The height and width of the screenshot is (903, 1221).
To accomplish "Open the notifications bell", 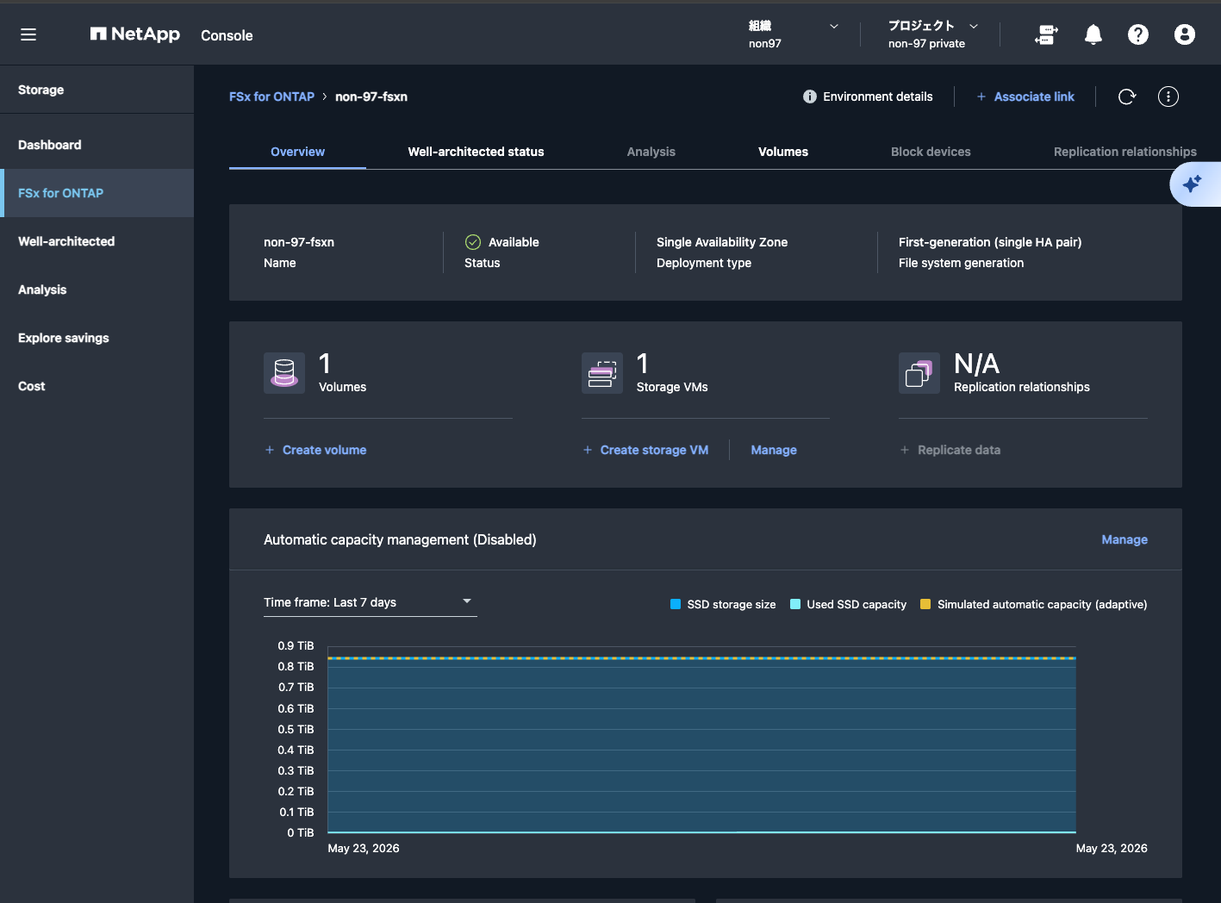I will click(1093, 34).
